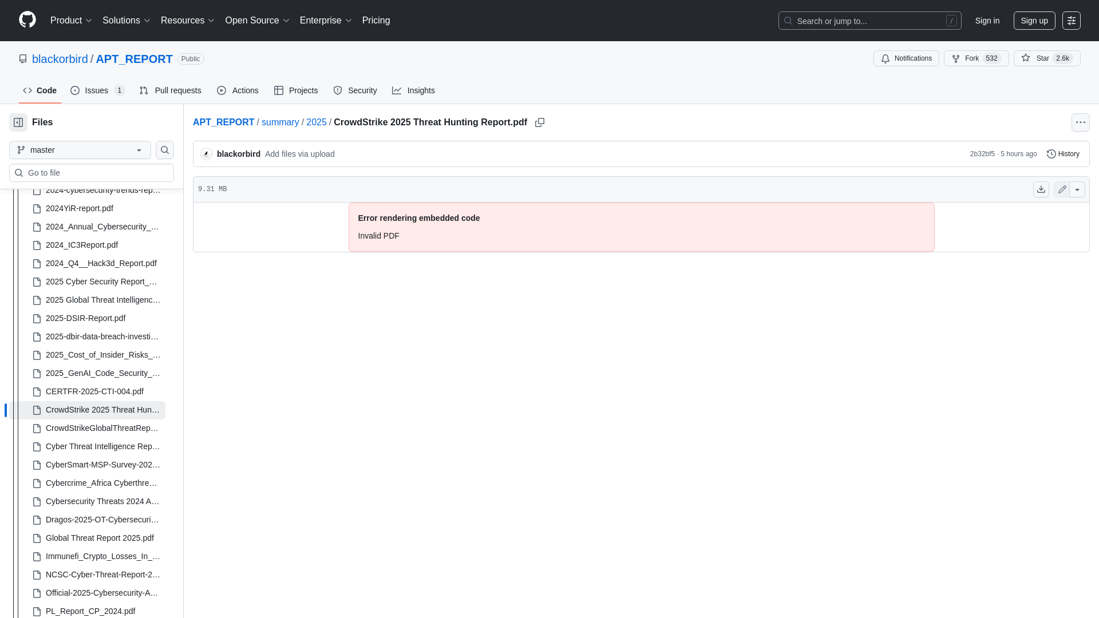Star the APT_REPORT repository
The image size is (1099, 618).
click(x=1047, y=58)
